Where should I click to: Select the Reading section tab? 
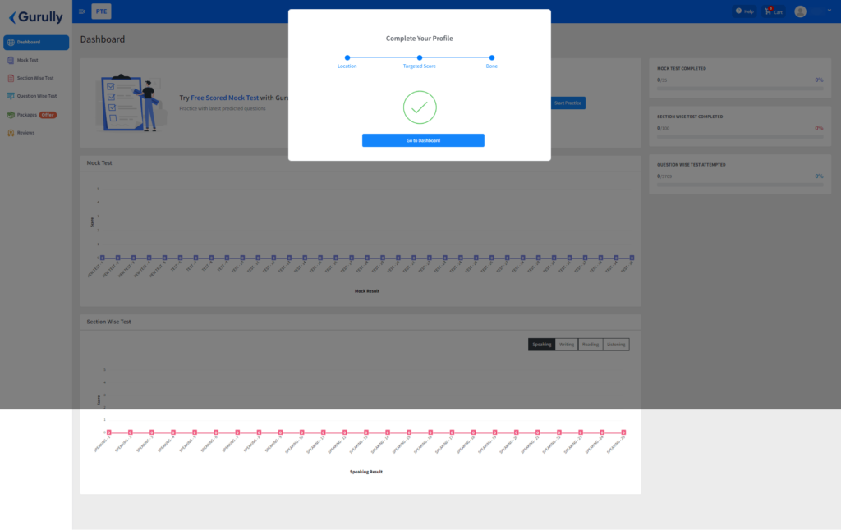pos(591,345)
